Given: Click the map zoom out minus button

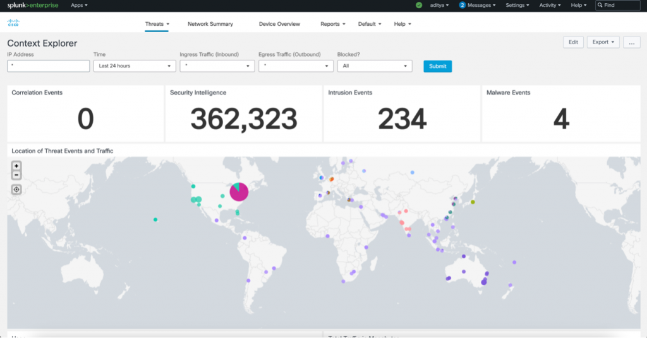Looking at the screenshot, I should point(16,175).
